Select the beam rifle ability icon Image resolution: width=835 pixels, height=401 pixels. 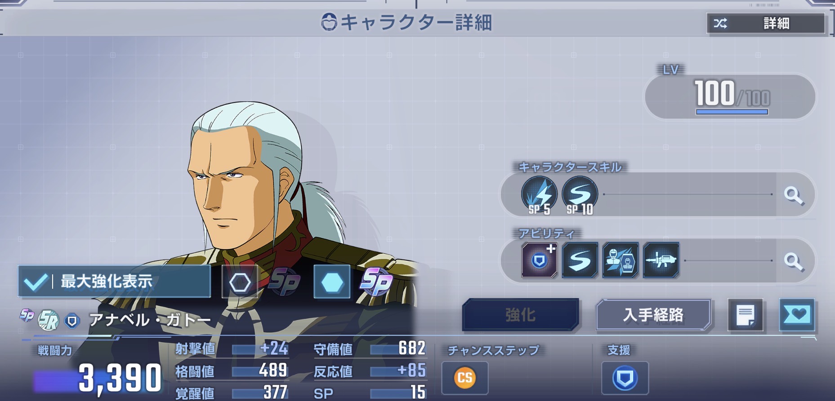(x=661, y=260)
